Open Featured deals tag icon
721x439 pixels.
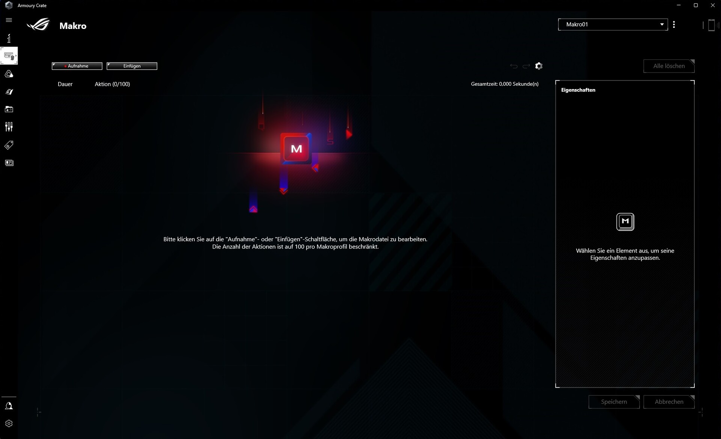[x=9, y=145]
